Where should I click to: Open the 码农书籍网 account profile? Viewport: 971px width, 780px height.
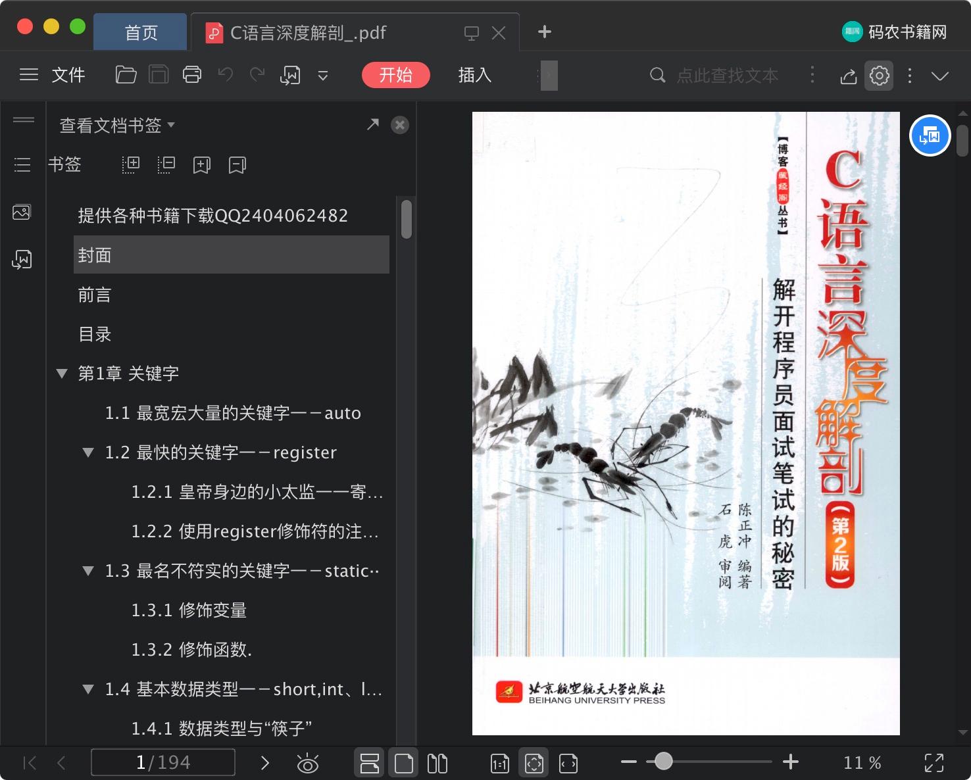pos(895,32)
